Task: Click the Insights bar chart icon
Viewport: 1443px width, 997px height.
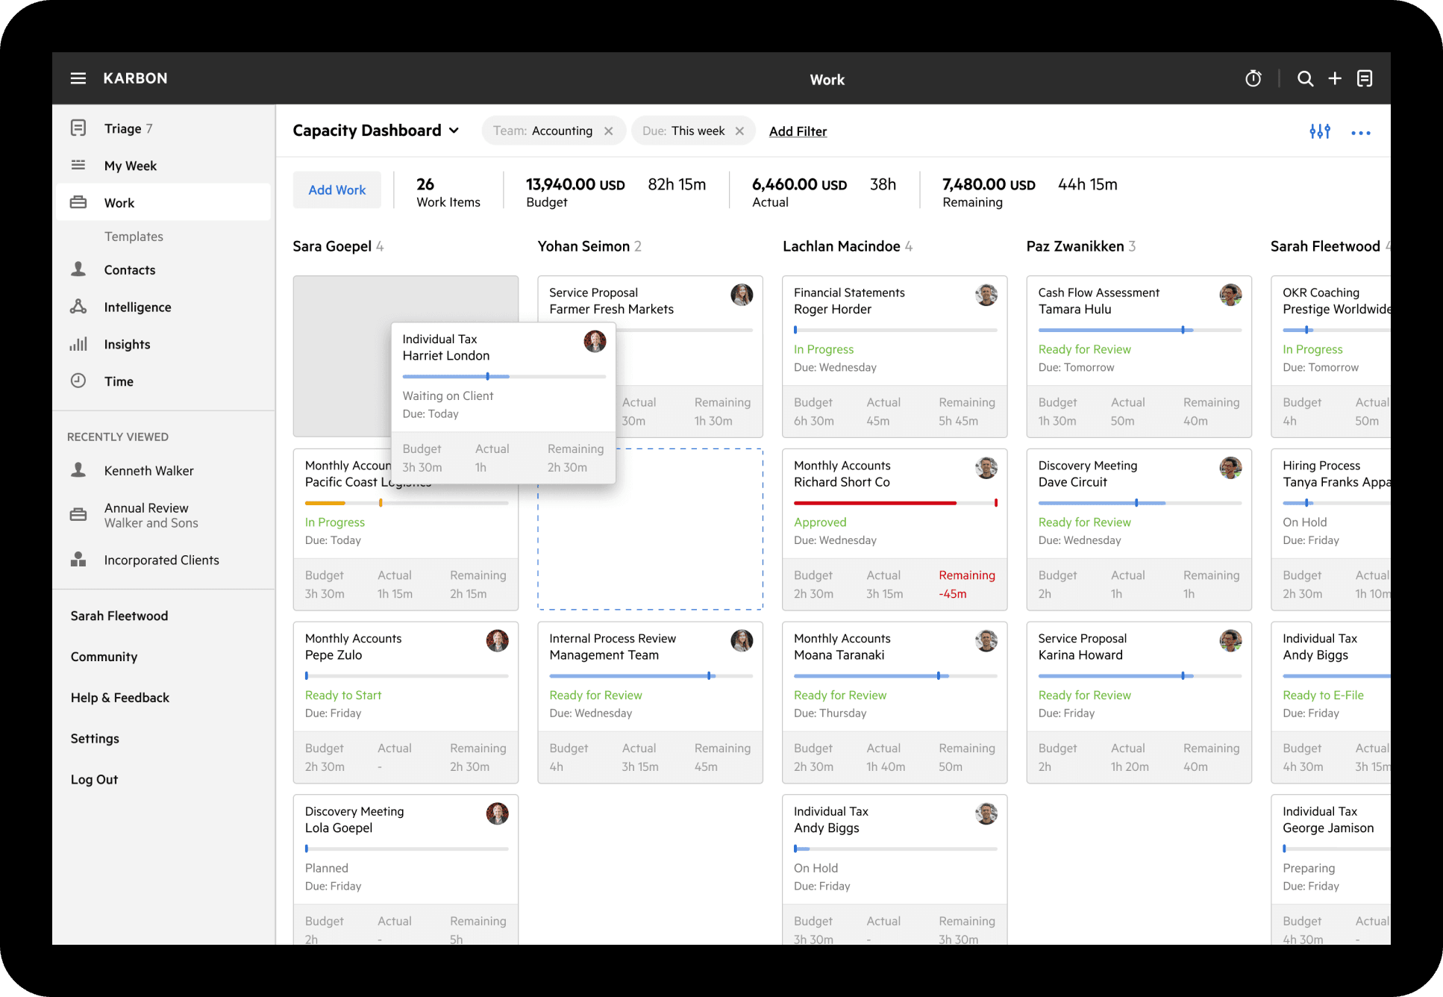Action: point(78,344)
